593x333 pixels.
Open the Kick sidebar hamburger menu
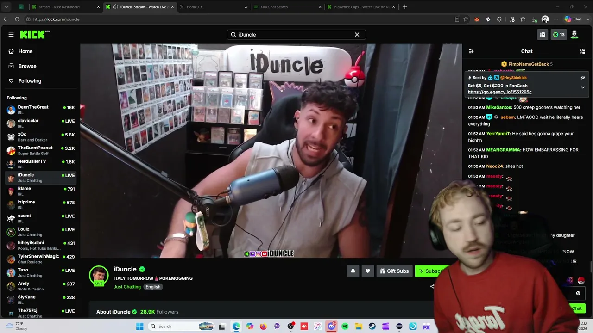point(11,35)
